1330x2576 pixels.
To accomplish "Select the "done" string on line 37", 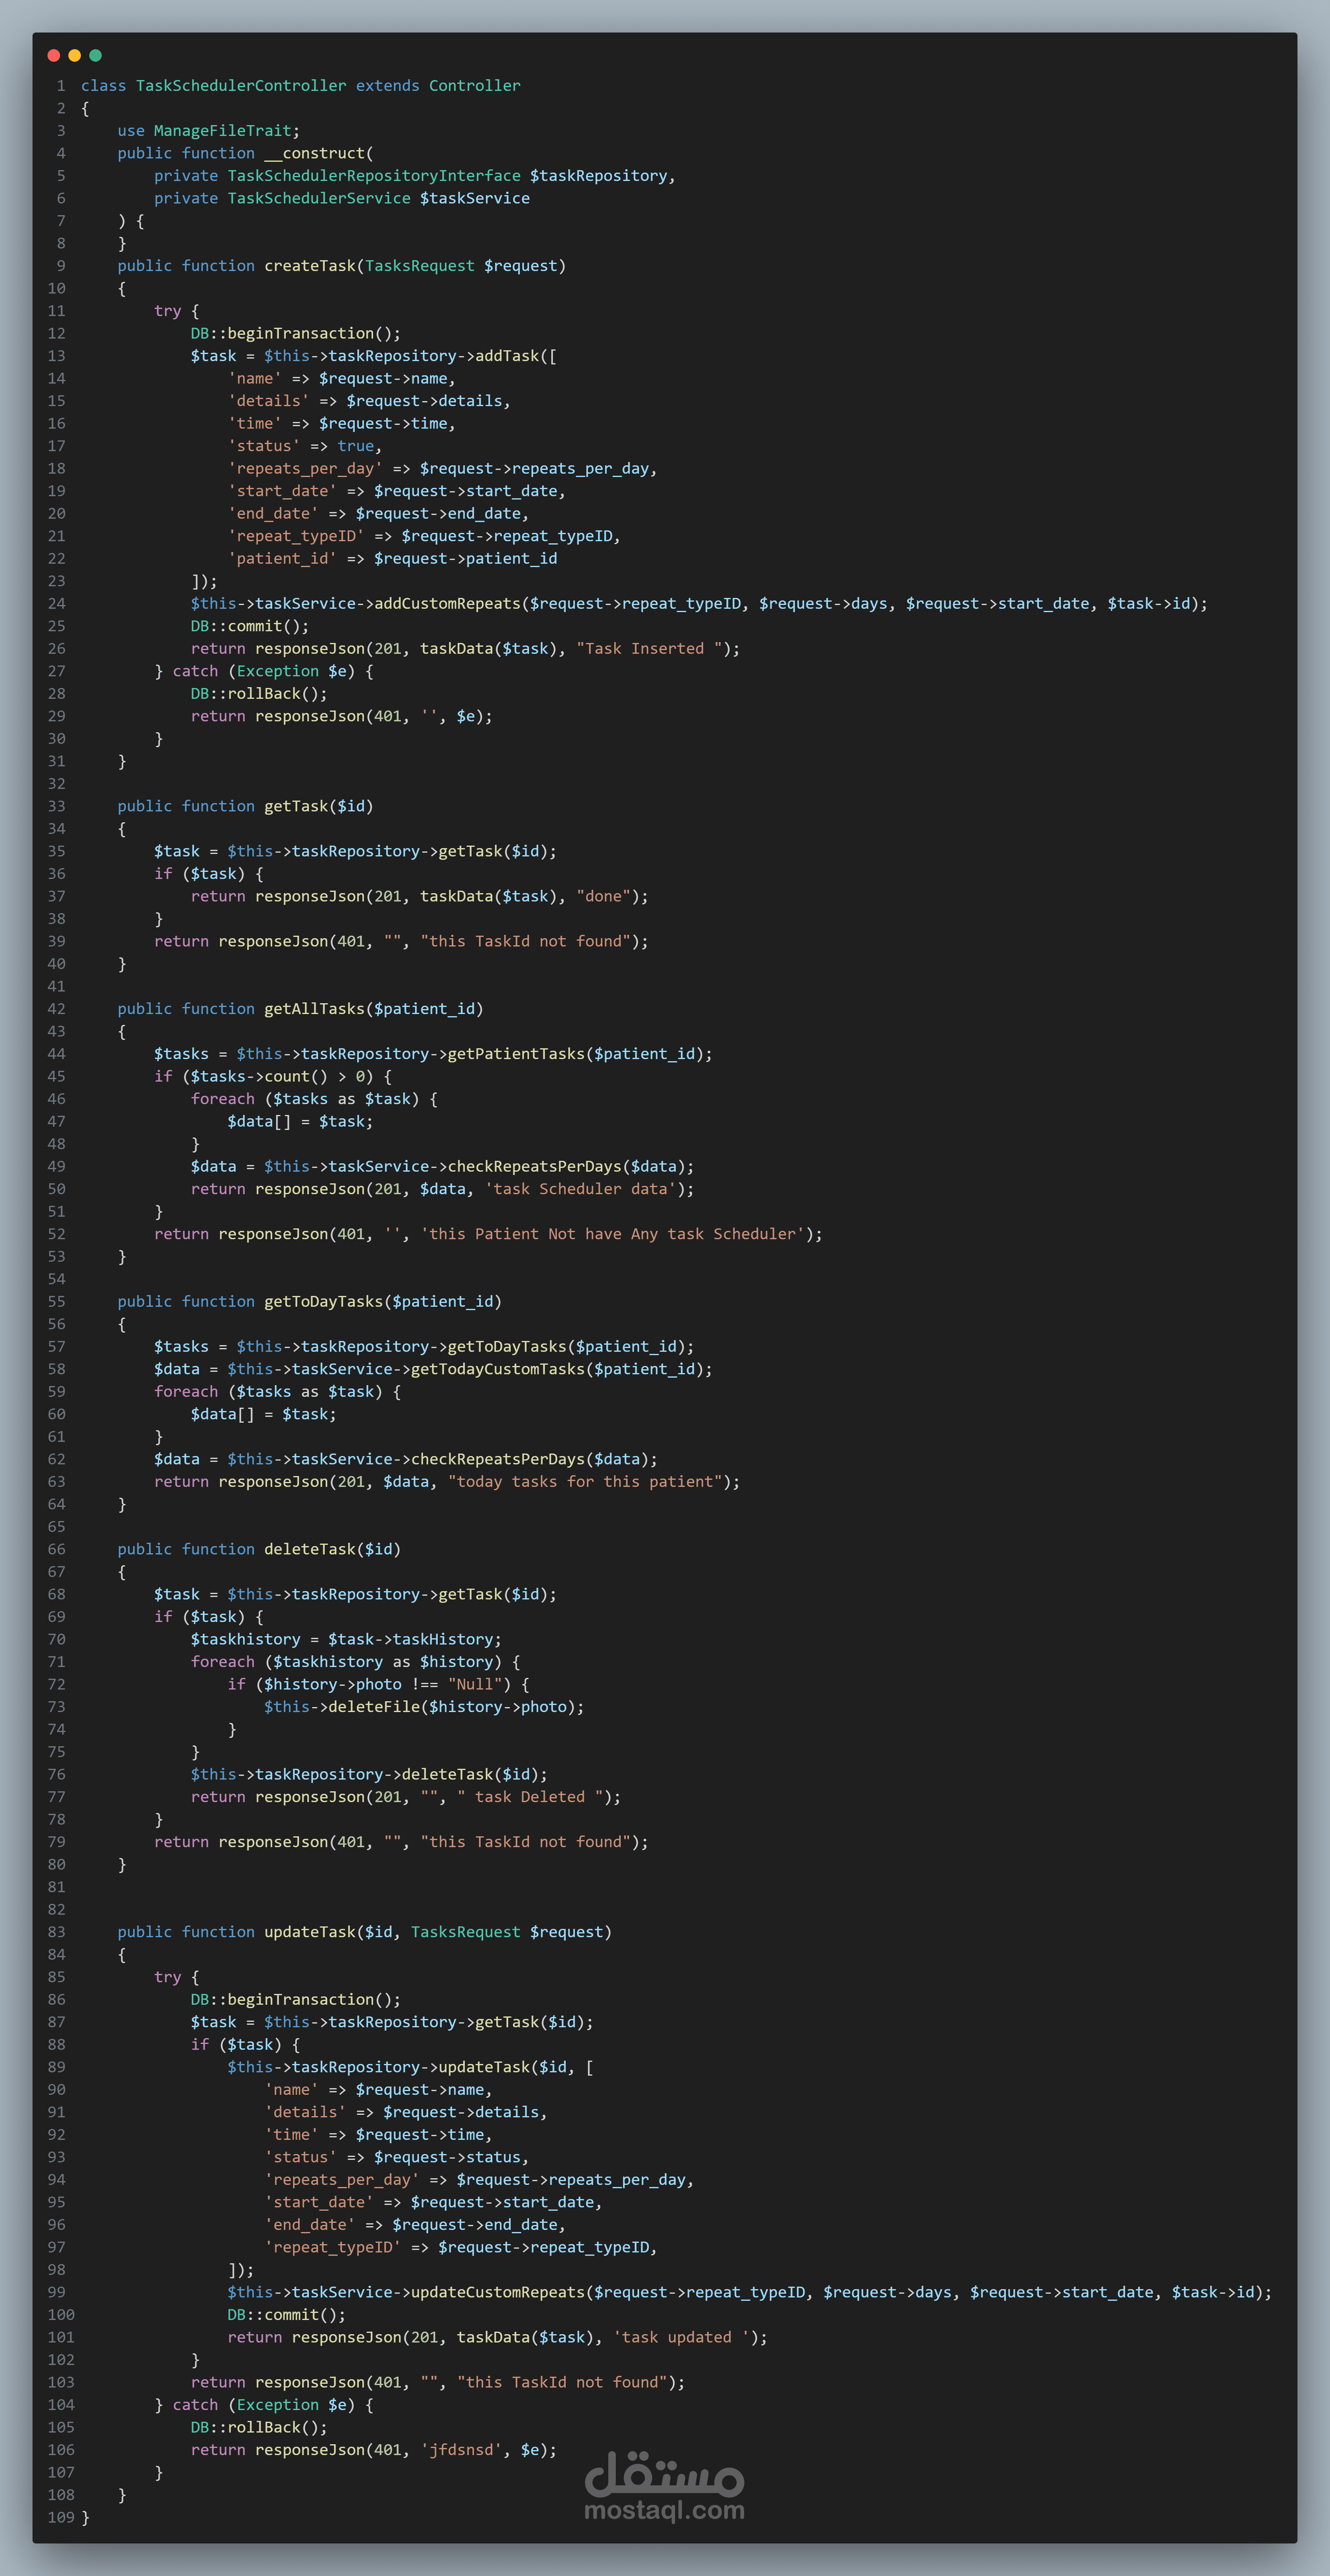I will [x=603, y=896].
